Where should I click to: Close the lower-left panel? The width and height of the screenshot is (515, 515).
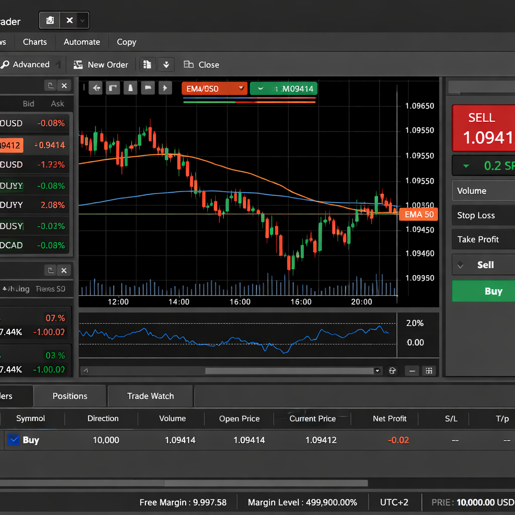(x=64, y=270)
